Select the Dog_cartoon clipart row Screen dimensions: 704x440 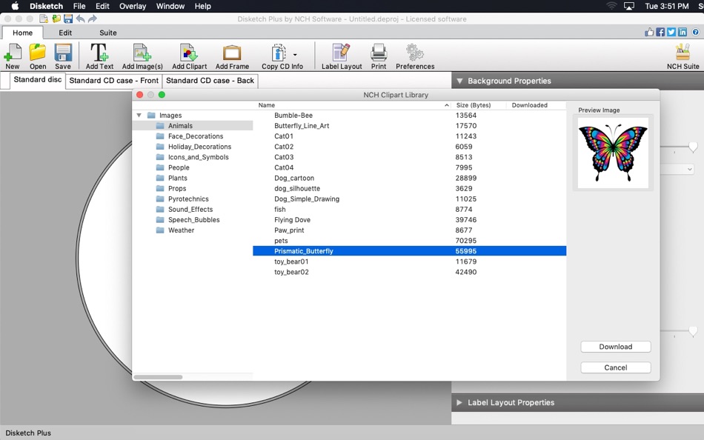[x=410, y=178]
